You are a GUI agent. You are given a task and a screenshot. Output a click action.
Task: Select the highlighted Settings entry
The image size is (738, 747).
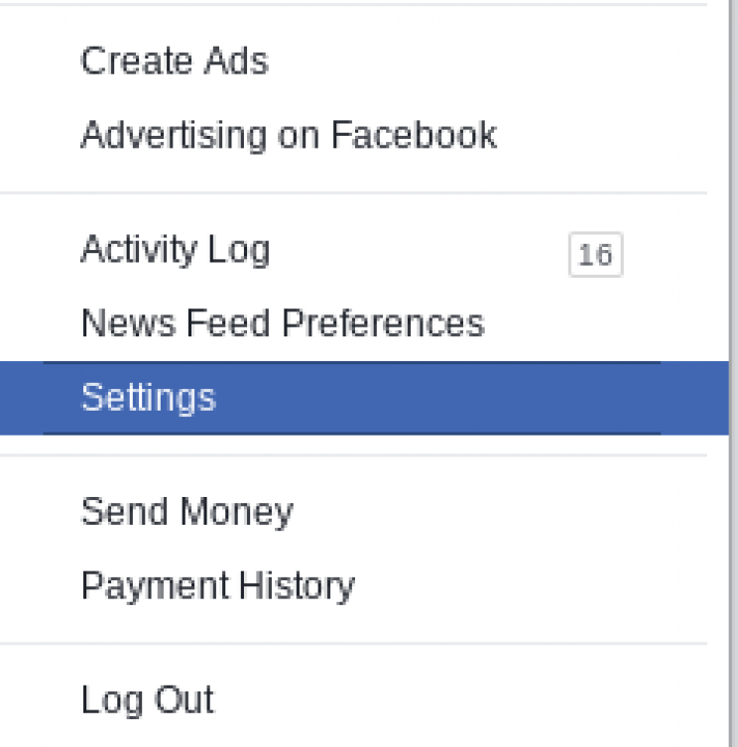[x=149, y=398]
